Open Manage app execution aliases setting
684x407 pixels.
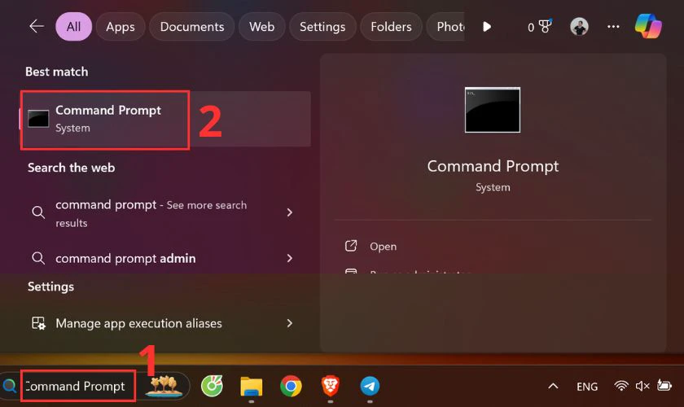(x=138, y=323)
